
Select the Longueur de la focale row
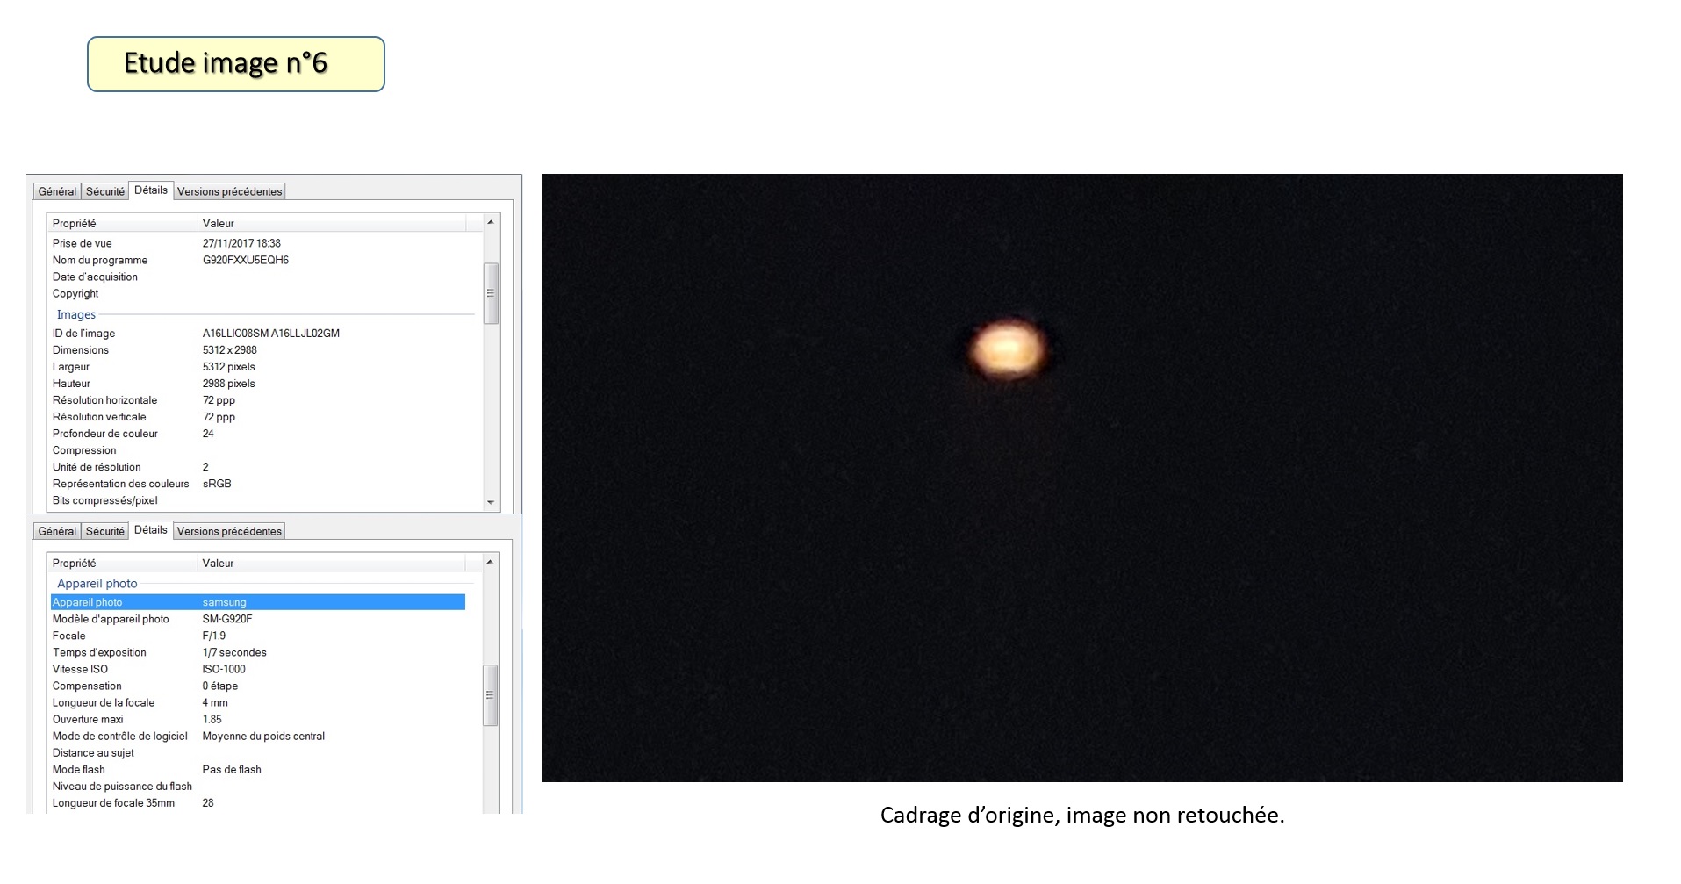click(258, 702)
